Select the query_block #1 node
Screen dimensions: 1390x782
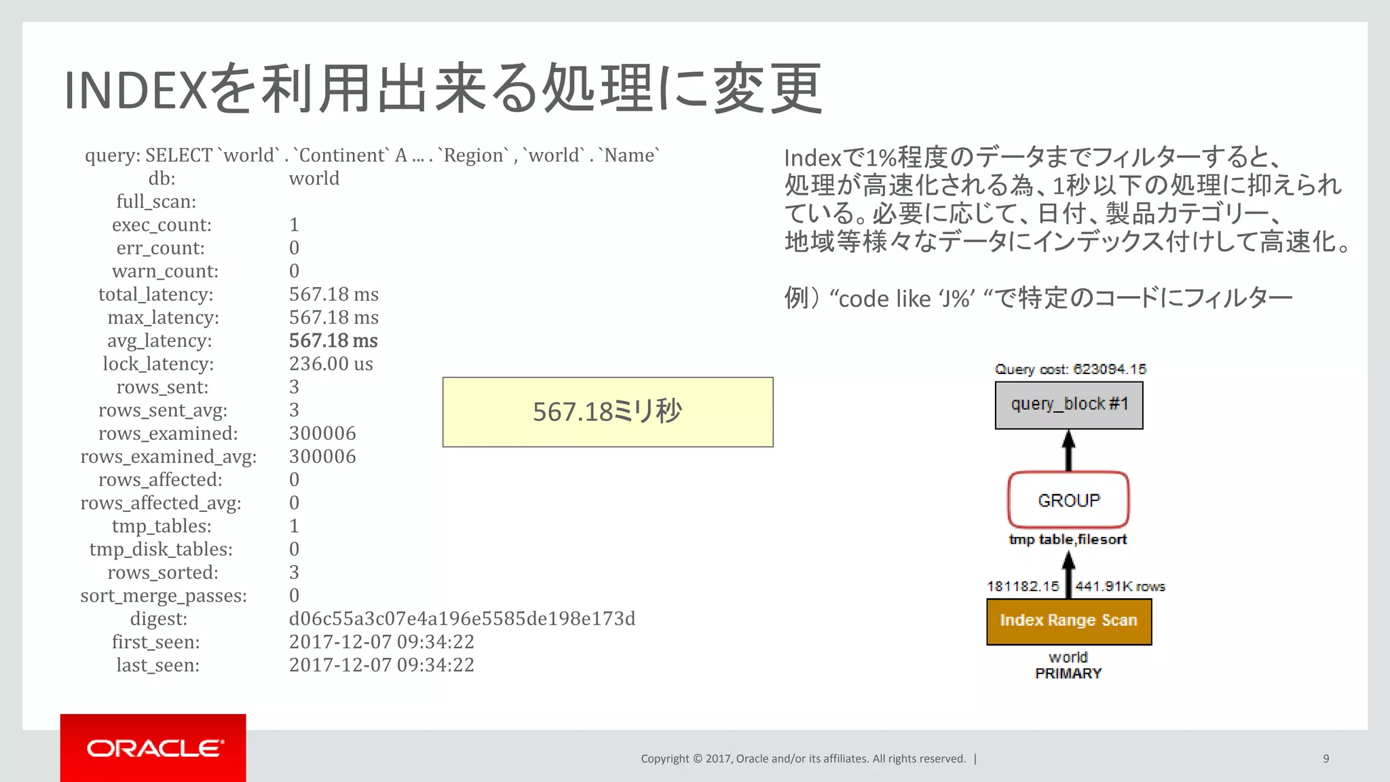click(1068, 405)
